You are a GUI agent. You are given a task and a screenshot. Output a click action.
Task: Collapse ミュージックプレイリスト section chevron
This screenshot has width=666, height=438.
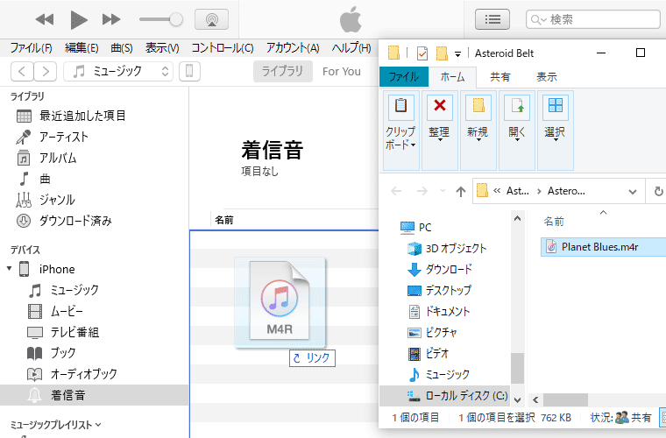click(98, 424)
